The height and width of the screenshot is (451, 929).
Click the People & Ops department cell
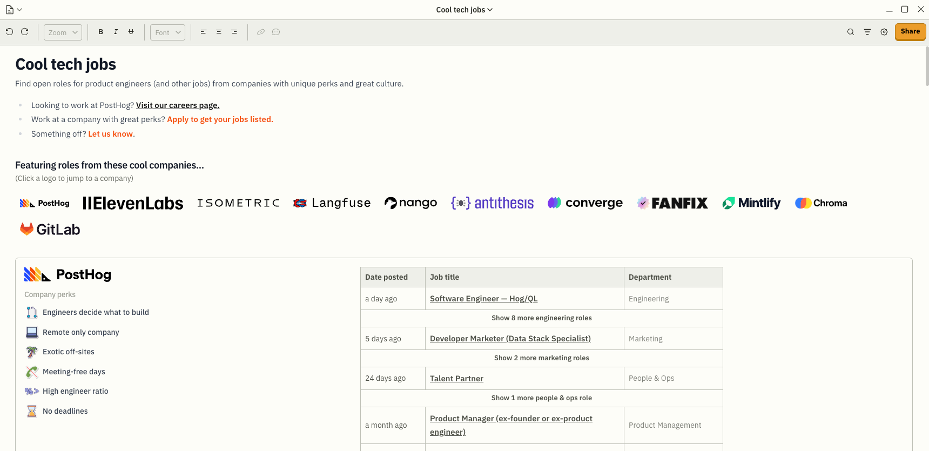click(674, 378)
